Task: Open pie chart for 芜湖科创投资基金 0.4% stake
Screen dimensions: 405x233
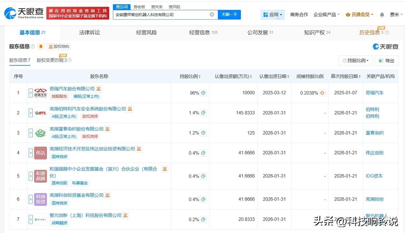Action: (203, 199)
